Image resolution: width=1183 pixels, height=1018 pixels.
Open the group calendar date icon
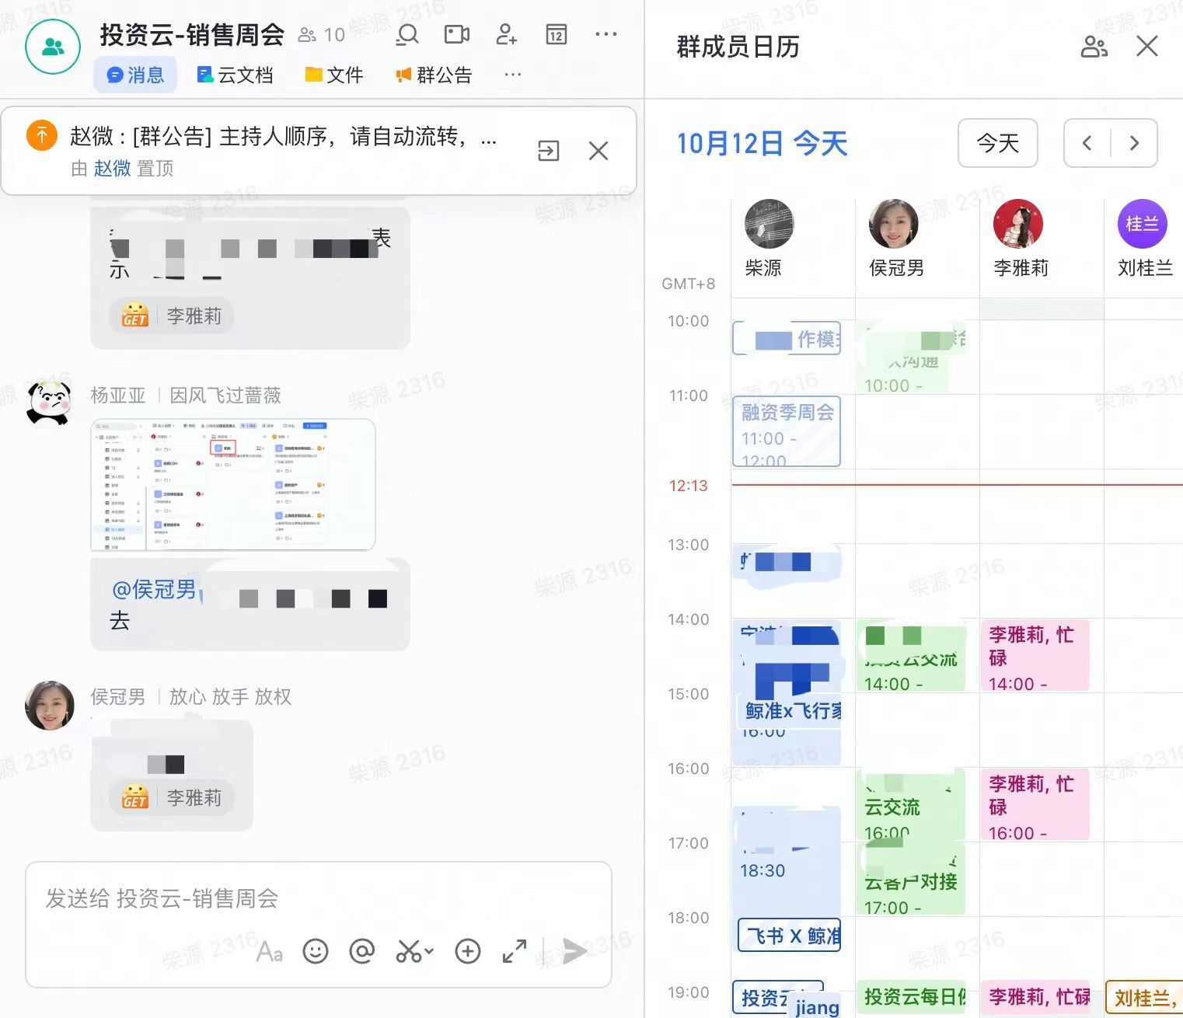(556, 35)
